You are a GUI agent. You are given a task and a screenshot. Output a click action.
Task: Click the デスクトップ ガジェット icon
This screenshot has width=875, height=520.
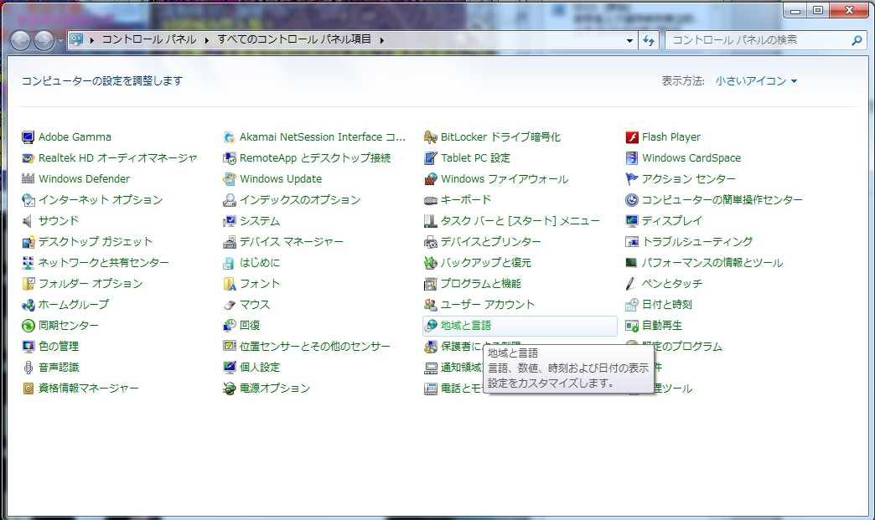[x=28, y=242]
